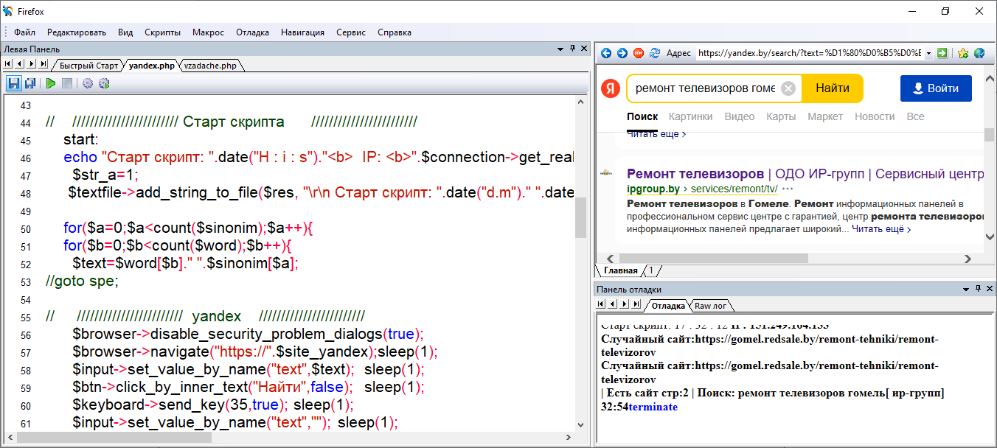Viewport: 997px width, 448px height.
Task: Click the Save All icon
Action: point(30,83)
